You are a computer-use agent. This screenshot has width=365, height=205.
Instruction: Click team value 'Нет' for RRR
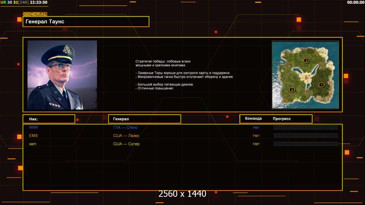(256, 127)
